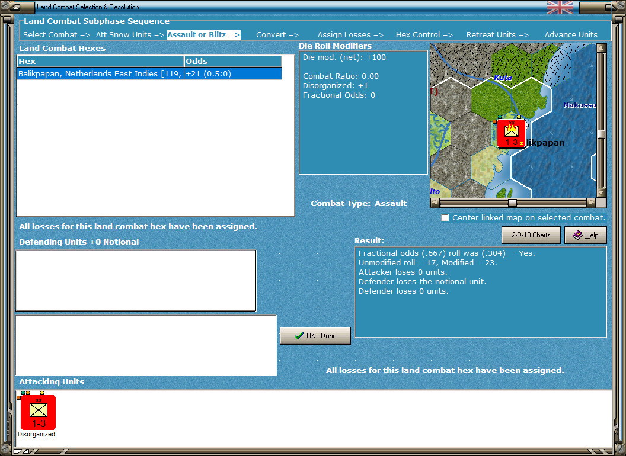Go to Hex Control subphase
Image resolution: width=626 pixels, height=456 pixels.
424,35
